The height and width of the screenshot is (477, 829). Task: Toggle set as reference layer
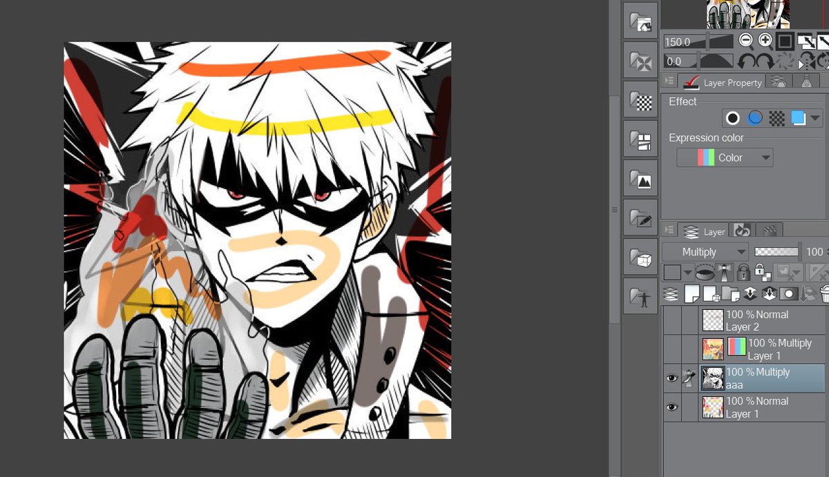click(724, 272)
